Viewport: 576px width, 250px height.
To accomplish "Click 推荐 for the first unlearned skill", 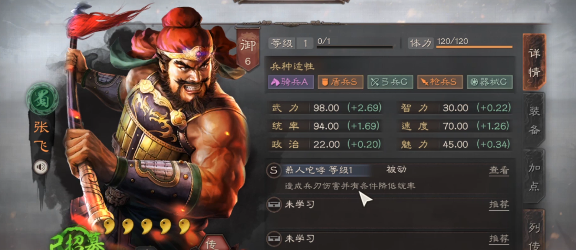I will (x=499, y=204).
